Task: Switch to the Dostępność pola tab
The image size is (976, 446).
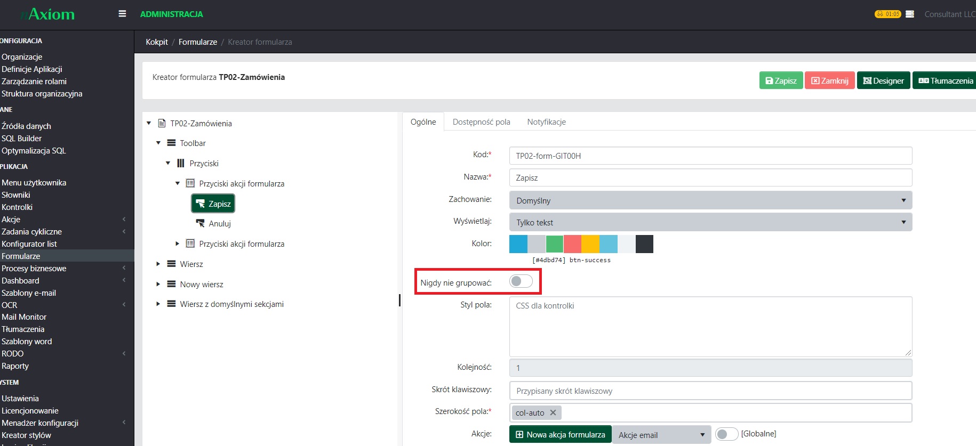Action: (481, 121)
